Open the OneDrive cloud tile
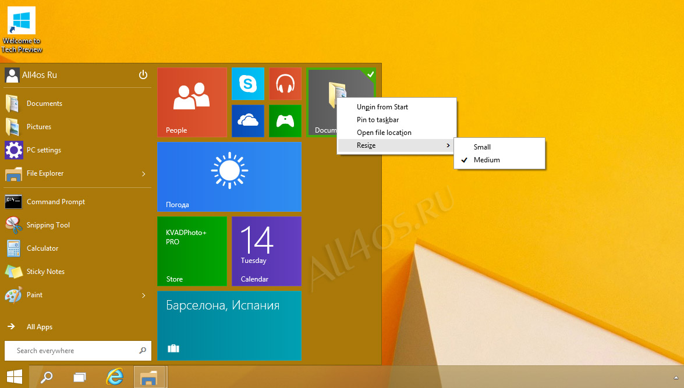Image resolution: width=684 pixels, height=388 pixels. [x=248, y=121]
